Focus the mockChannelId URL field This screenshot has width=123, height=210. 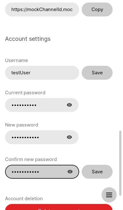click(42, 9)
